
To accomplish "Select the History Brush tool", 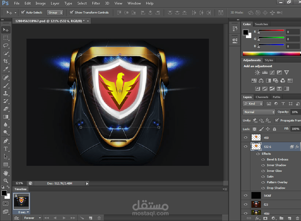I will pos(6,101).
